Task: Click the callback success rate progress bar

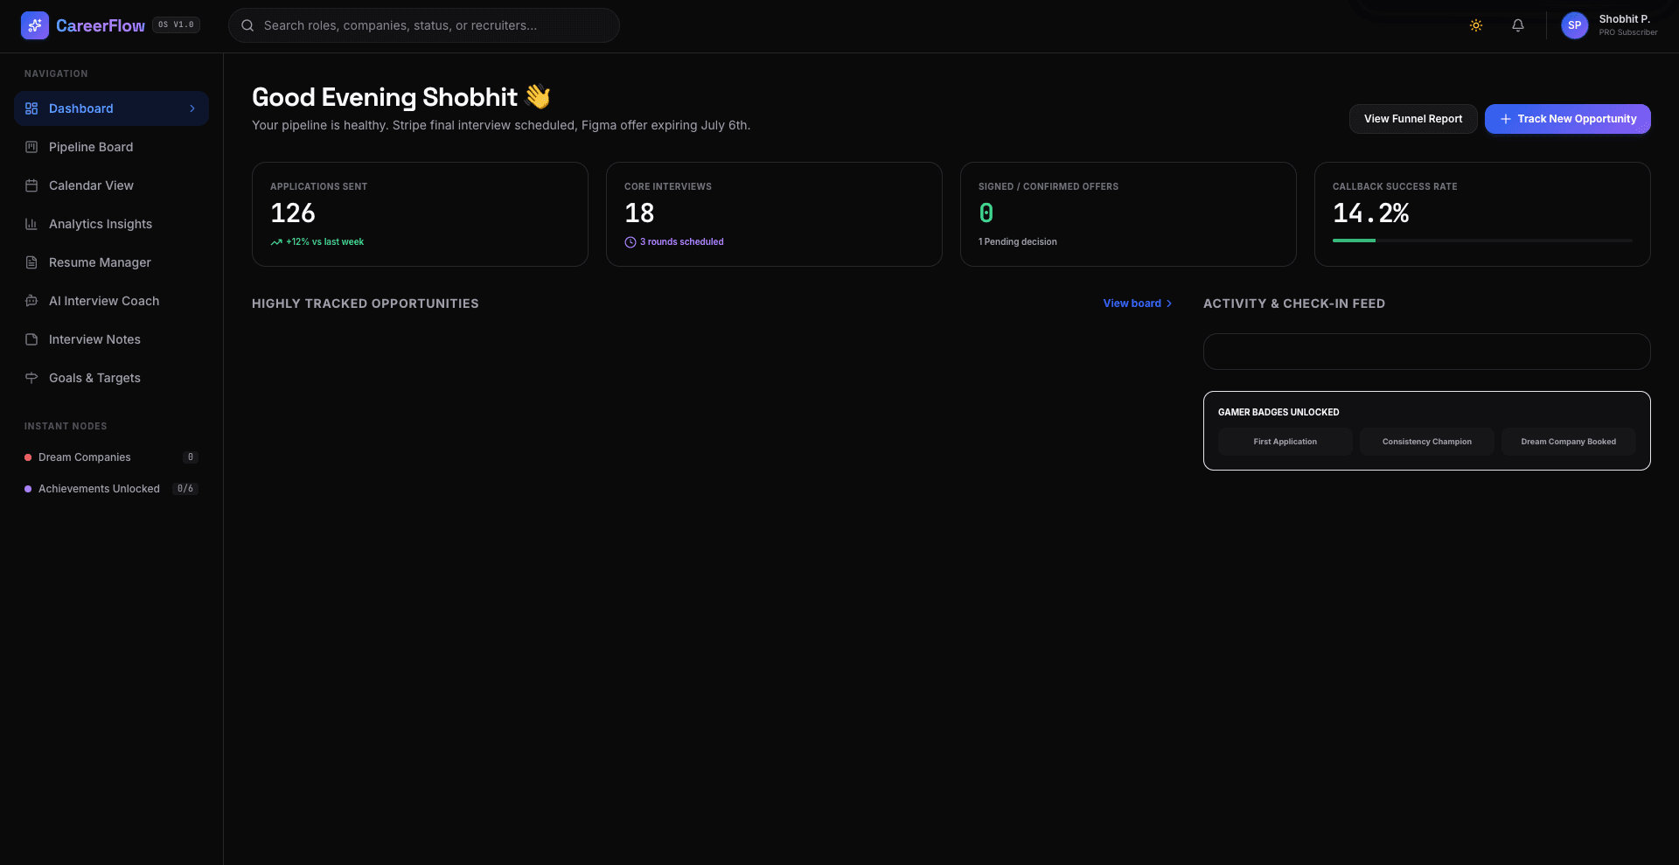Action: pyautogui.click(x=1482, y=241)
